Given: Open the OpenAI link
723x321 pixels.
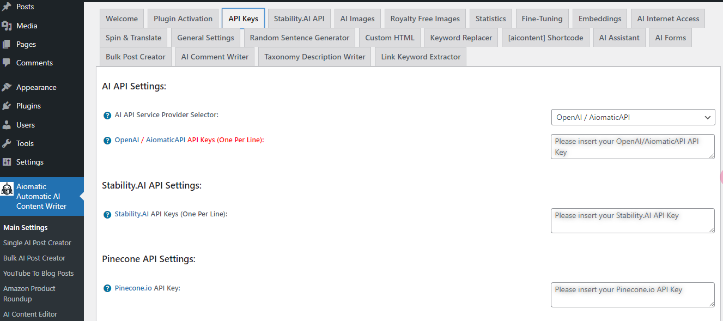Looking at the screenshot, I should 126,140.
